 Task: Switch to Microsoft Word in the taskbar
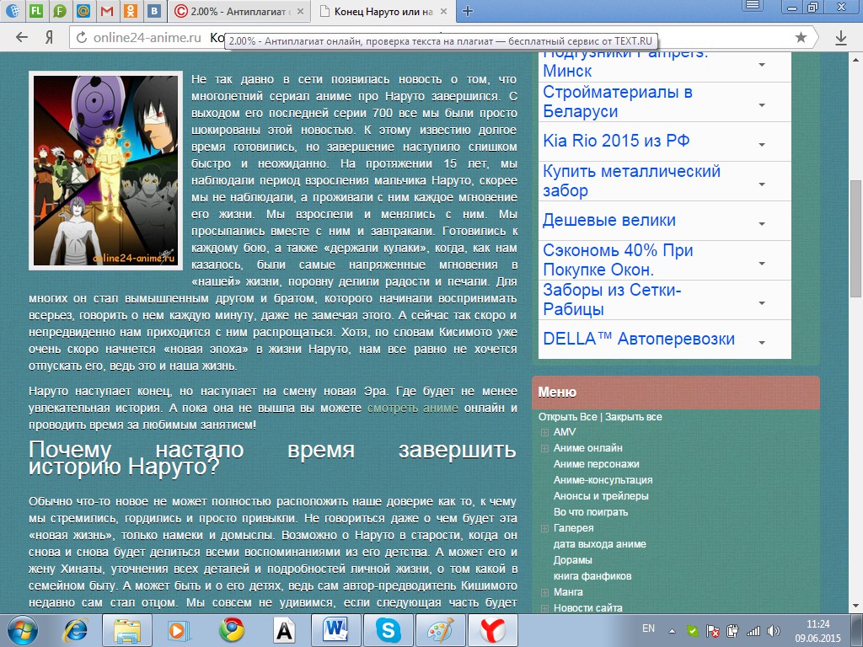click(335, 630)
